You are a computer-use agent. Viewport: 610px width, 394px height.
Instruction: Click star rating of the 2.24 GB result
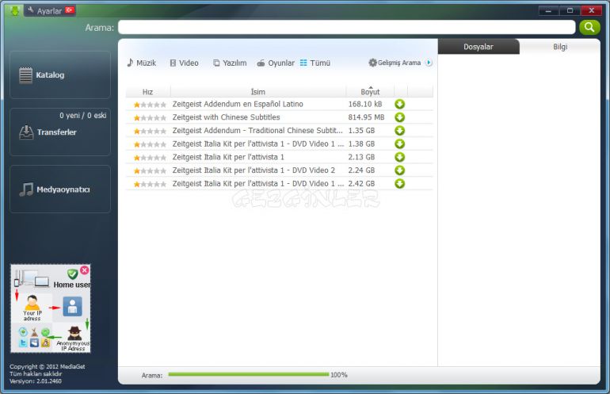[150, 170]
